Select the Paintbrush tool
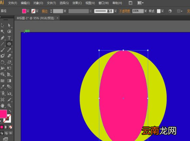 tap(3, 50)
